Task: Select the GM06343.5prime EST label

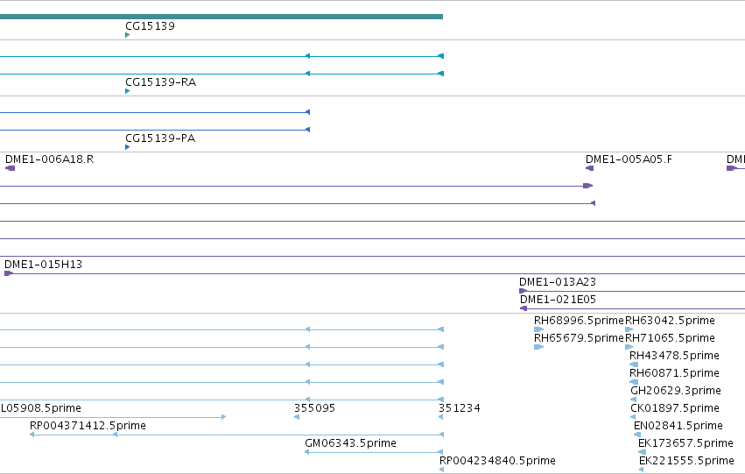Action: point(351,443)
